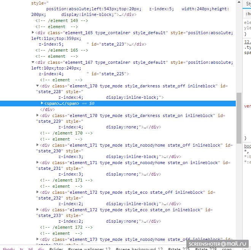
Task: Expand the element_170 state_on darkness div
Action: (x=38, y=116)
